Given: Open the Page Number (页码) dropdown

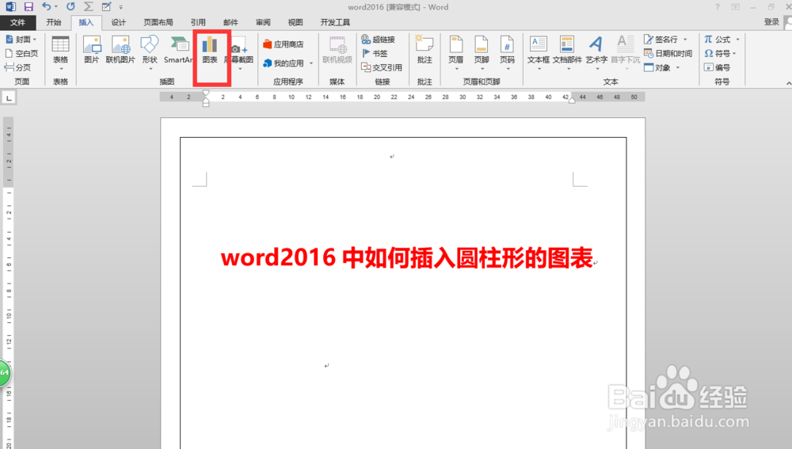Looking at the screenshot, I should click(507, 52).
